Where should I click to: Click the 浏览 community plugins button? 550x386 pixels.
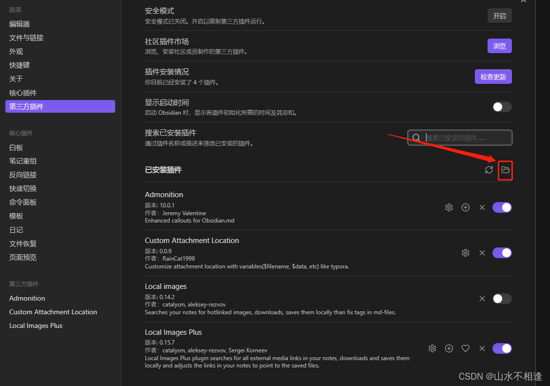499,45
